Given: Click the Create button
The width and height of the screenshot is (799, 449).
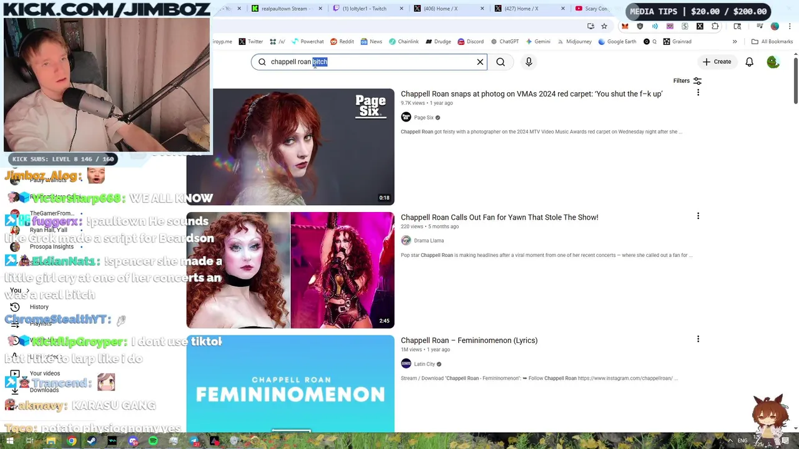Looking at the screenshot, I should pyautogui.click(x=717, y=62).
